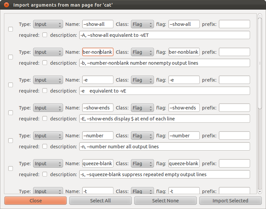266x209 pixels.
Task: Click the Select None button
Action: [x=165, y=201]
